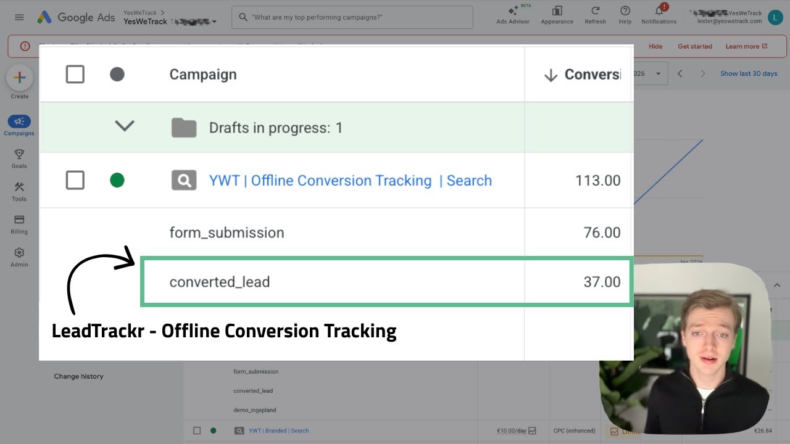Open YWT | Branded | Search campaign
Image resolution: width=790 pixels, height=444 pixels.
tap(279, 430)
